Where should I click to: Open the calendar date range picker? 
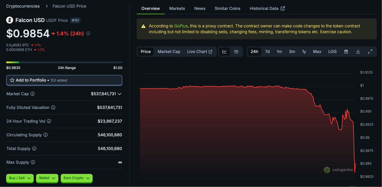346,51
